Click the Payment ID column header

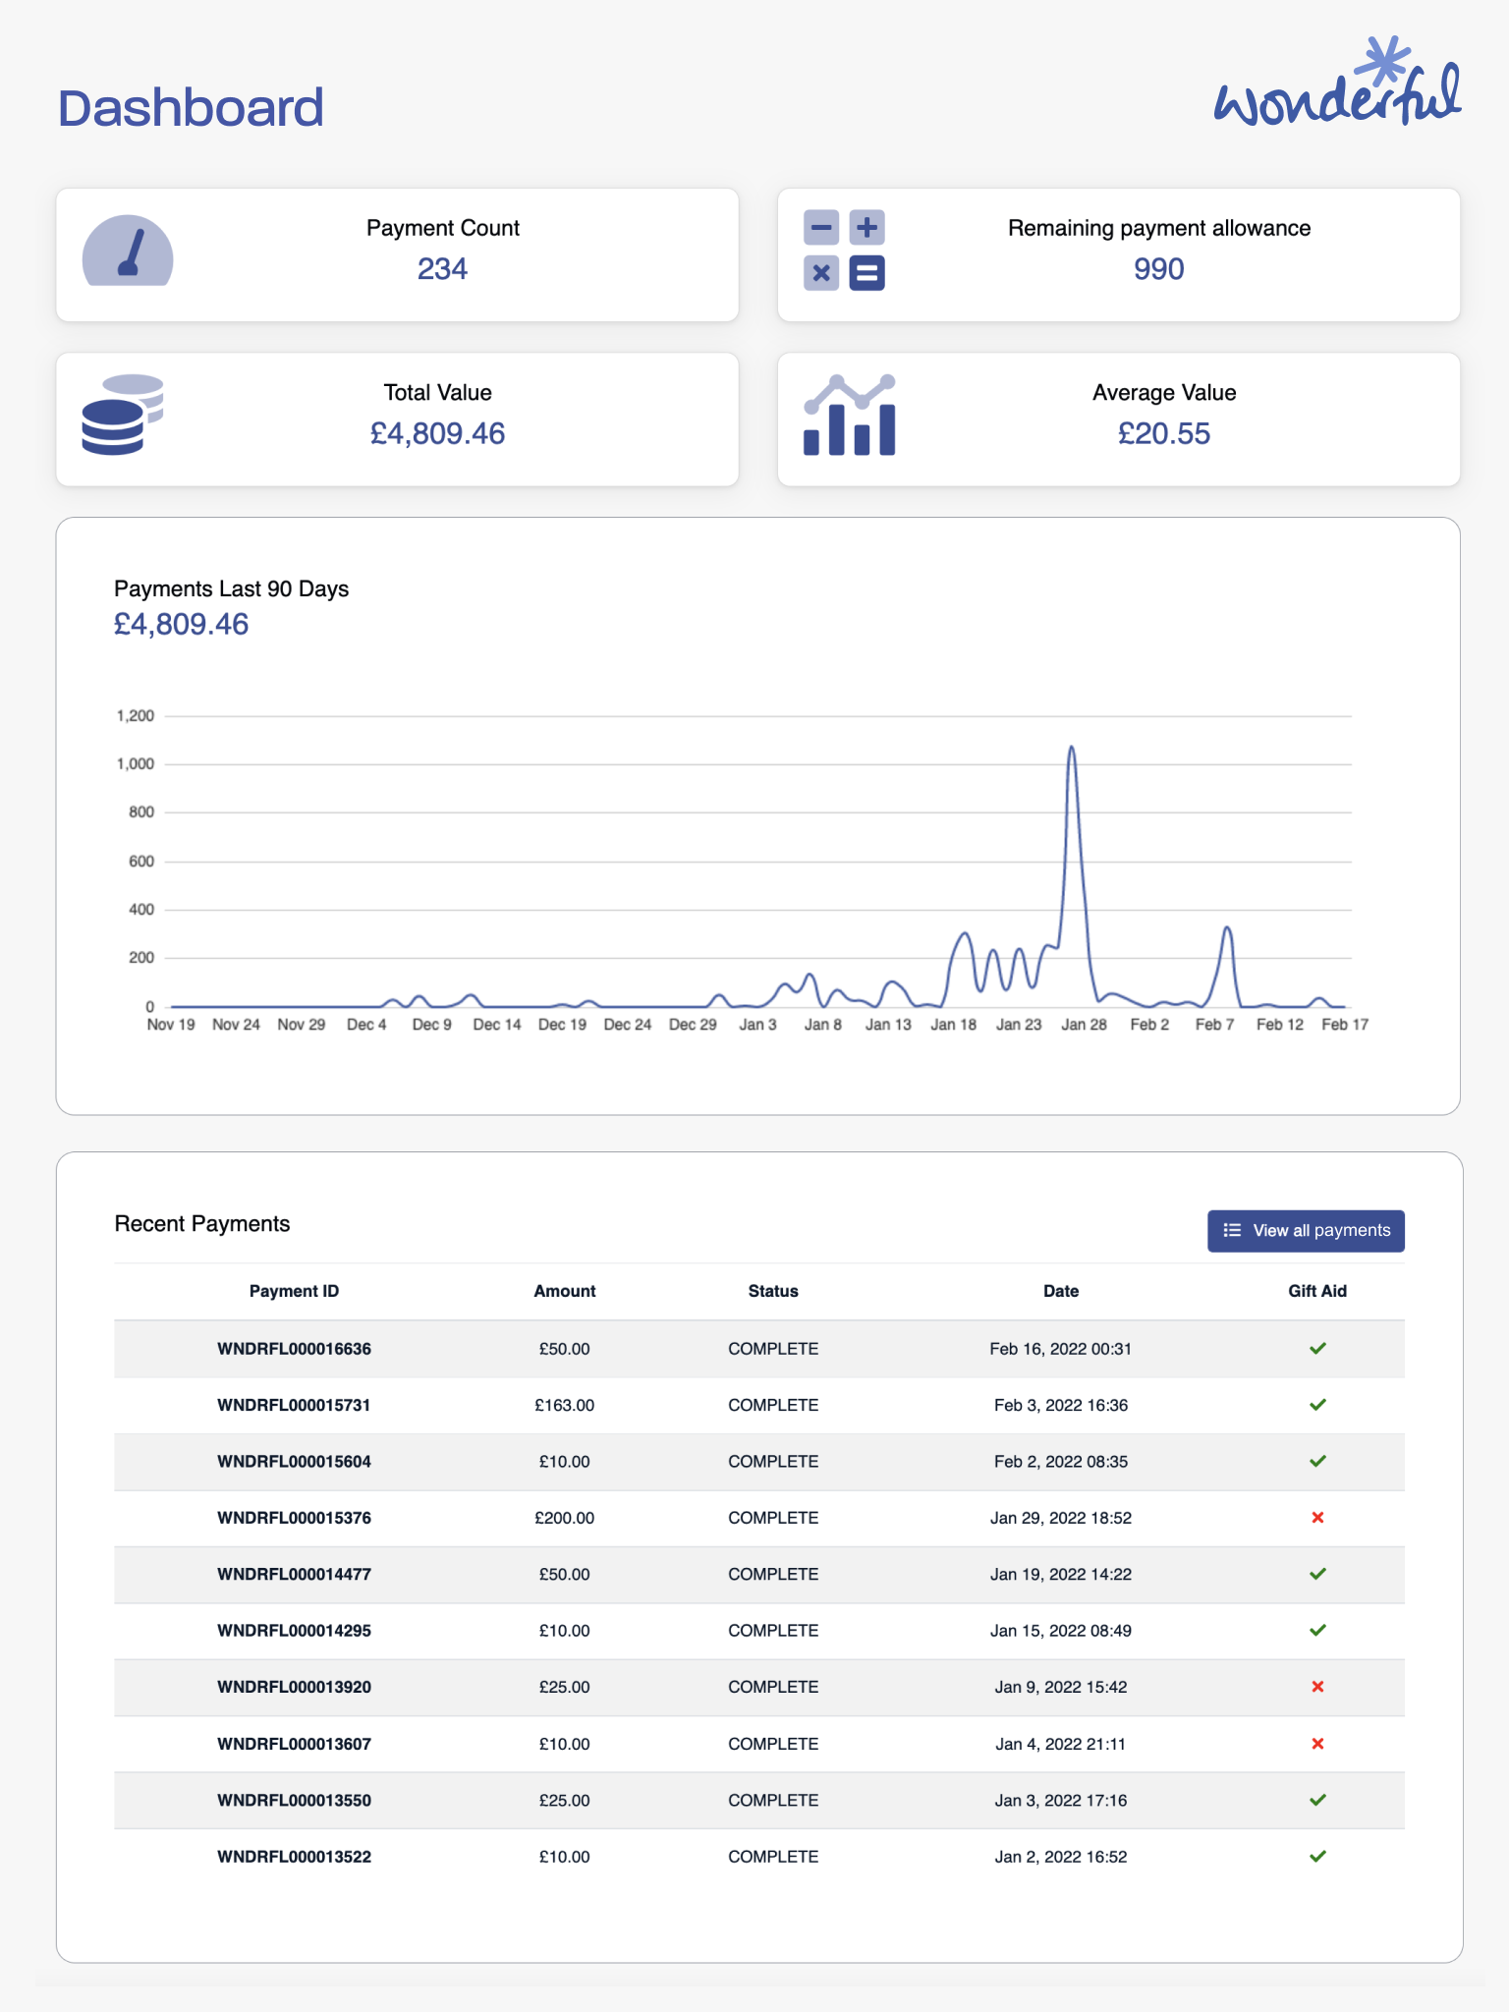coord(294,1291)
